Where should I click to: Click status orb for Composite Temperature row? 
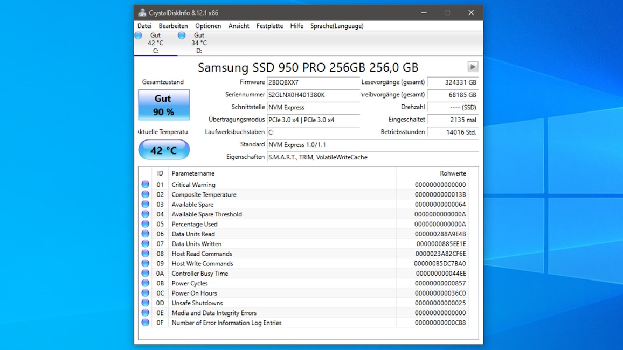tap(146, 194)
